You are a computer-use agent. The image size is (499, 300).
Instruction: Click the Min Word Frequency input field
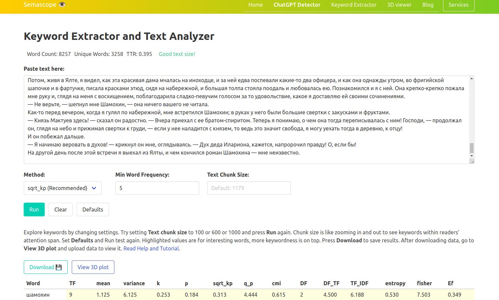(157, 188)
